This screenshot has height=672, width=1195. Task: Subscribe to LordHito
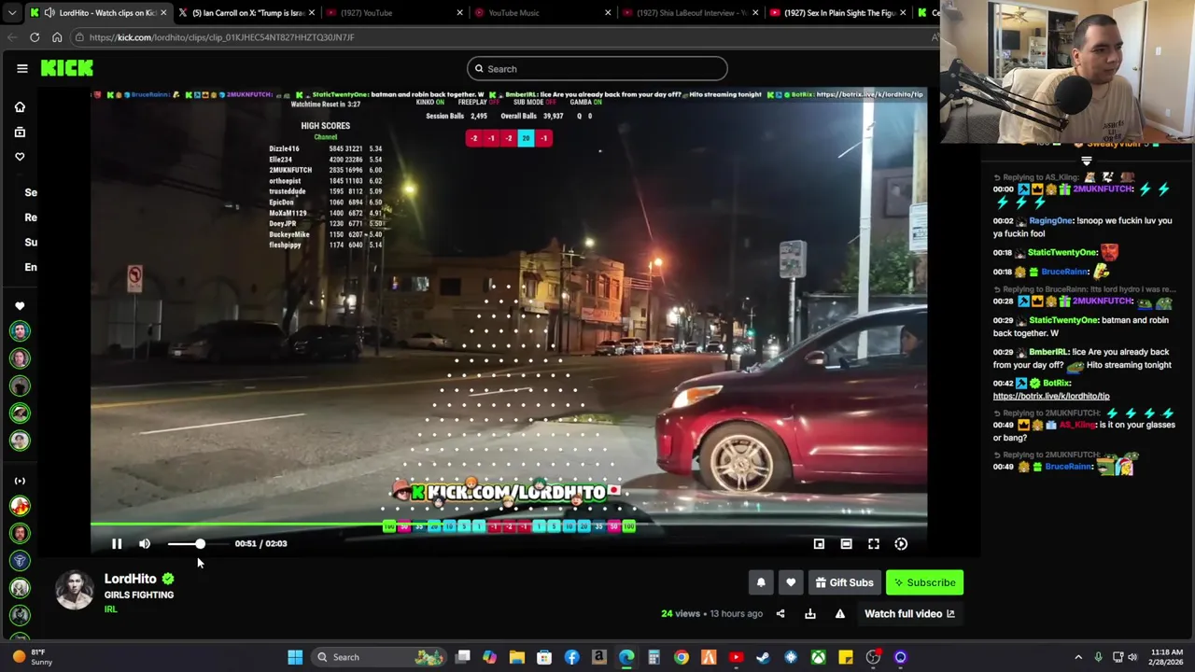point(924,582)
